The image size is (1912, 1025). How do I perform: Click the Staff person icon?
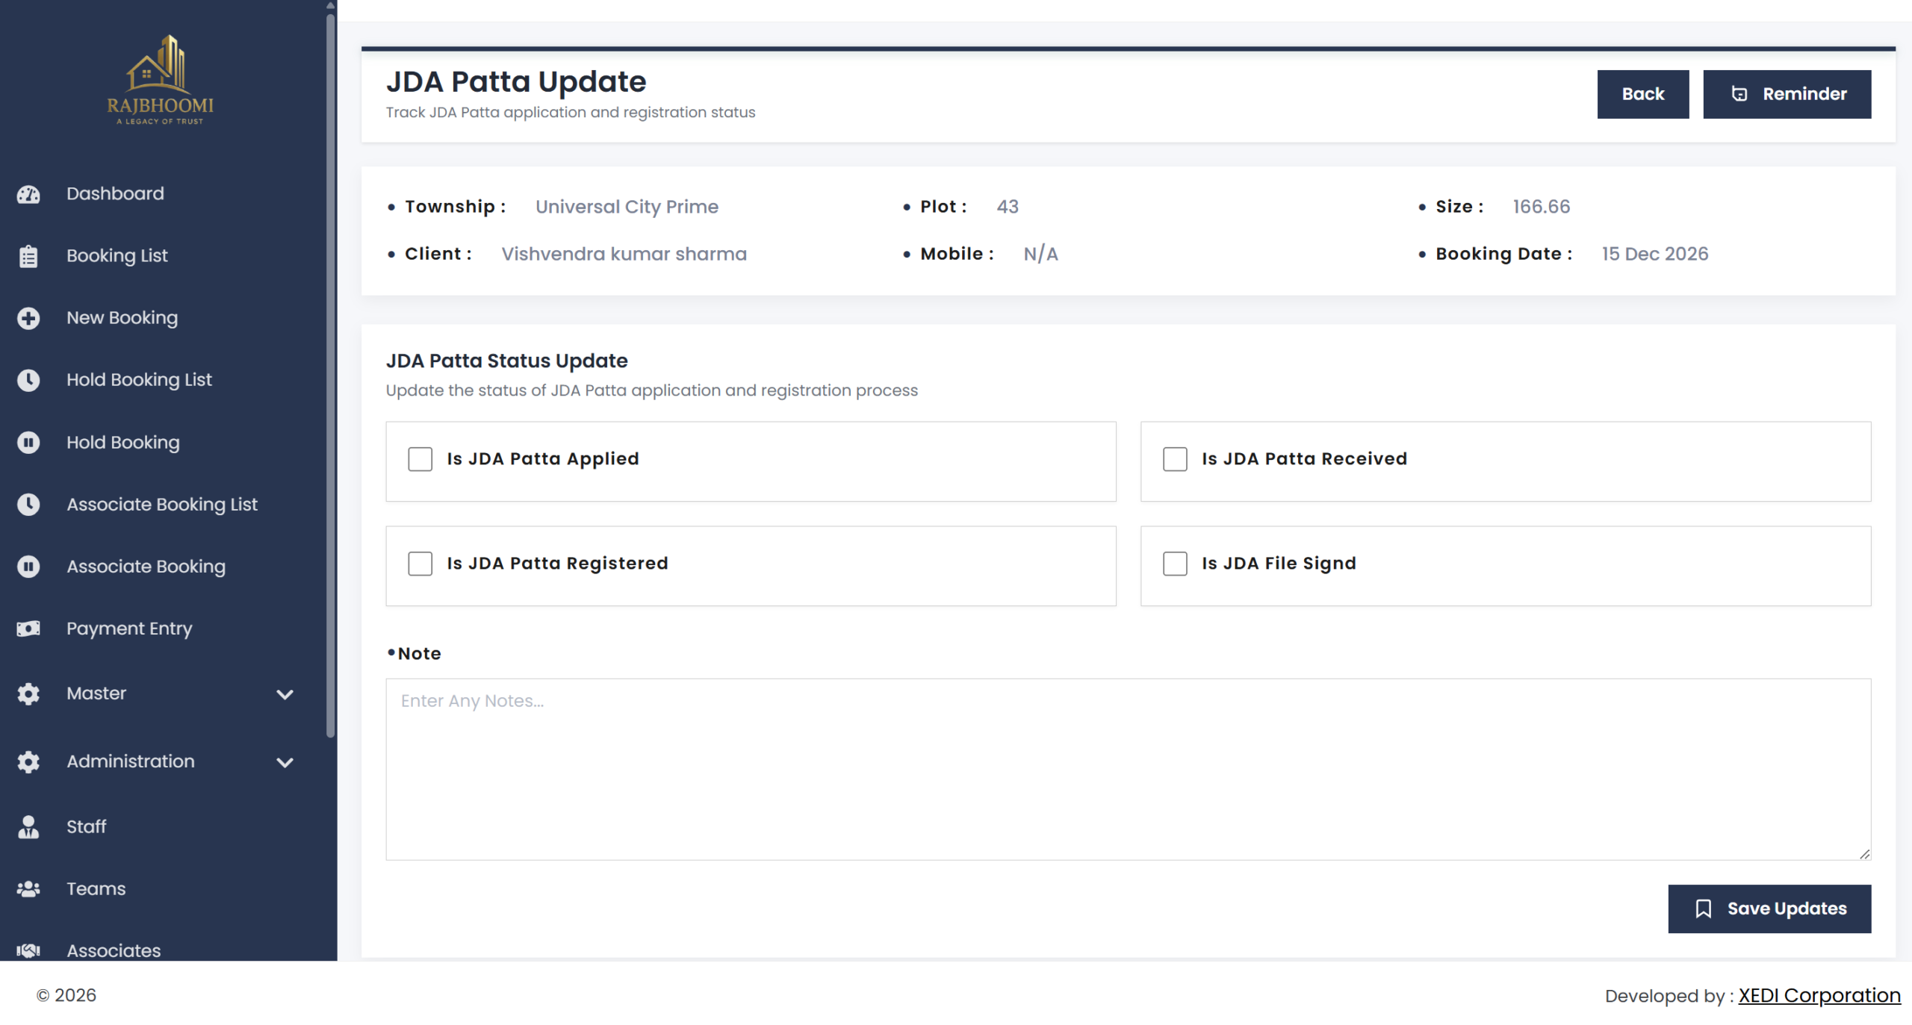[28, 827]
